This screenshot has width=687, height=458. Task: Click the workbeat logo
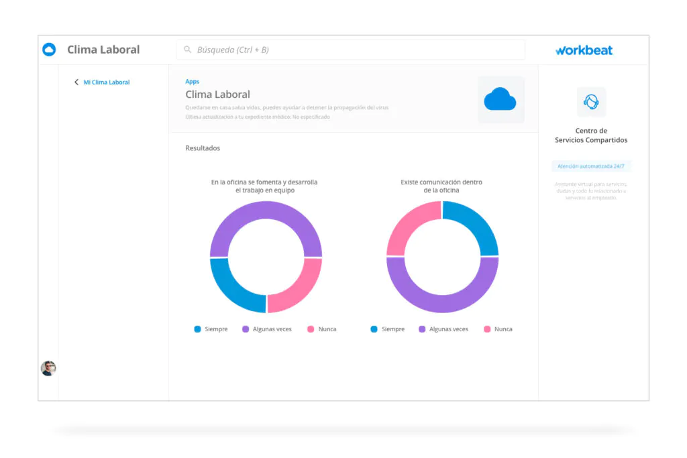click(x=584, y=50)
